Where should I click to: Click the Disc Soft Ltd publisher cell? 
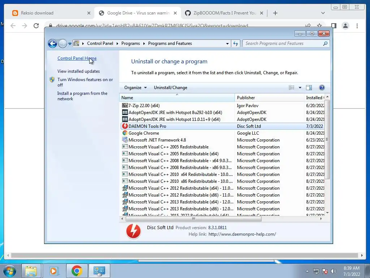pos(249,126)
